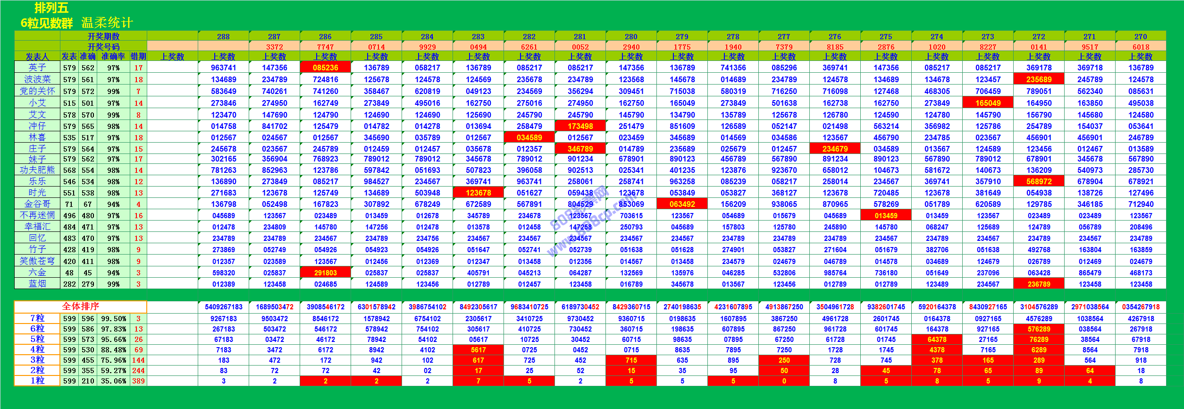The width and height of the screenshot is (1184, 409).
Task: Select the 开奖期数 header cell
Action: tap(103, 36)
